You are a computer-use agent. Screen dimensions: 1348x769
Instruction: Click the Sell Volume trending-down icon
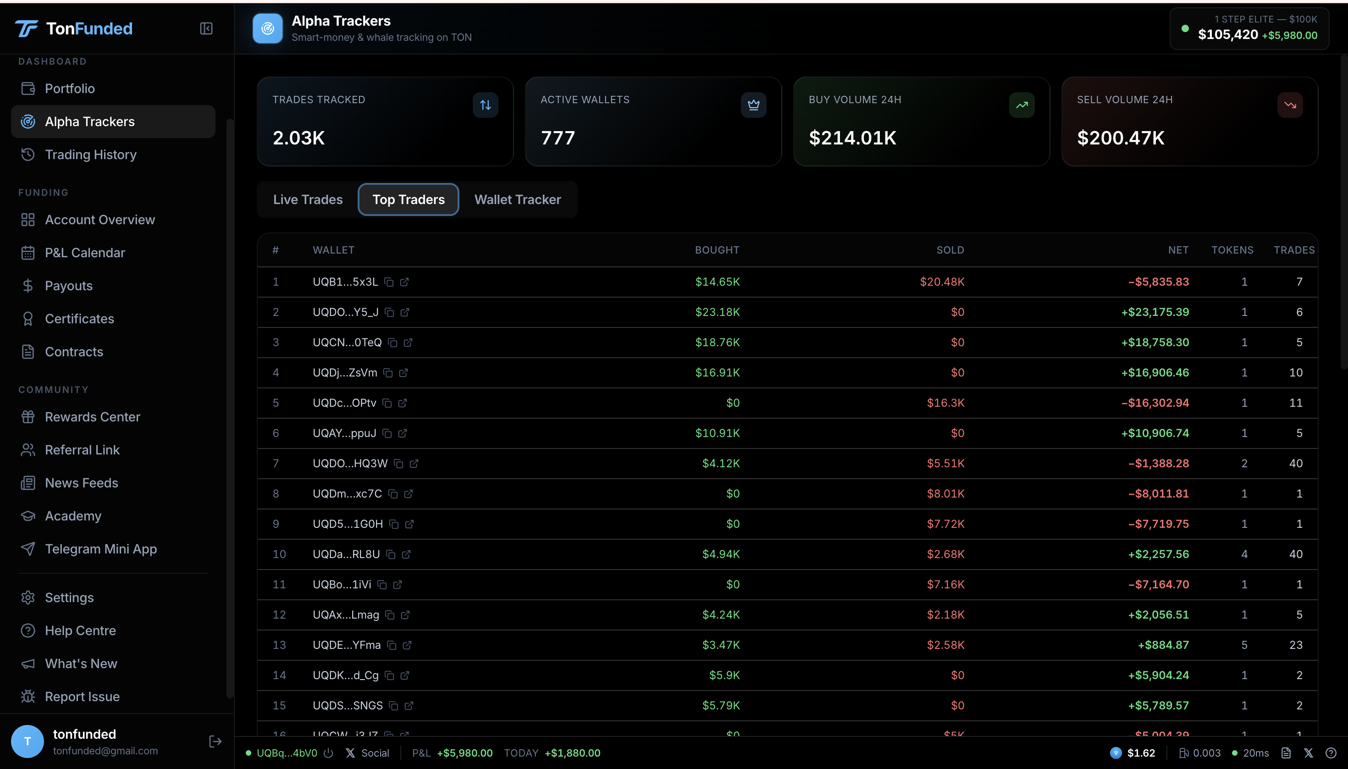(x=1290, y=105)
